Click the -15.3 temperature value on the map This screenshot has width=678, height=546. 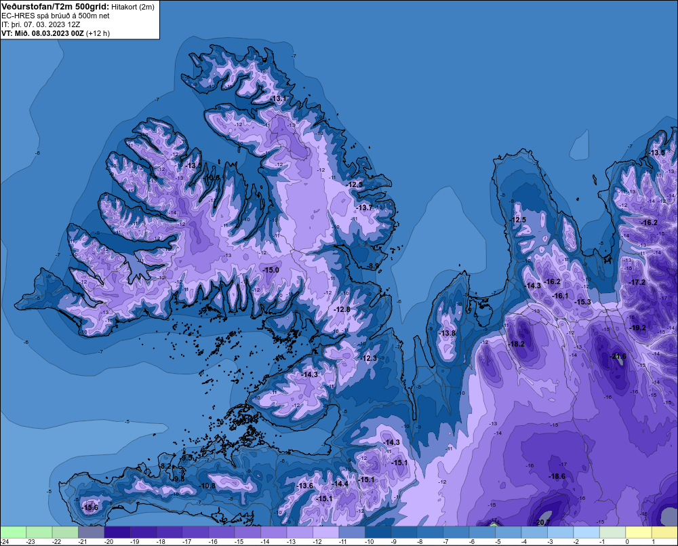pos(583,302)
